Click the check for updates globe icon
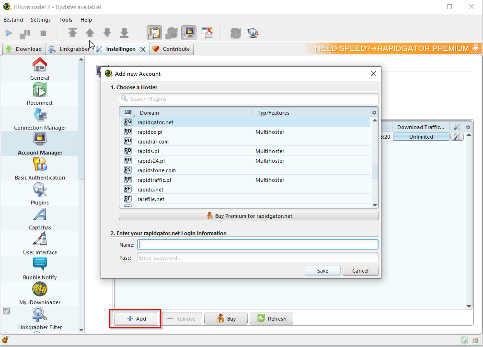Viewport: 483px width, 347px height. (x=253, y=33)
